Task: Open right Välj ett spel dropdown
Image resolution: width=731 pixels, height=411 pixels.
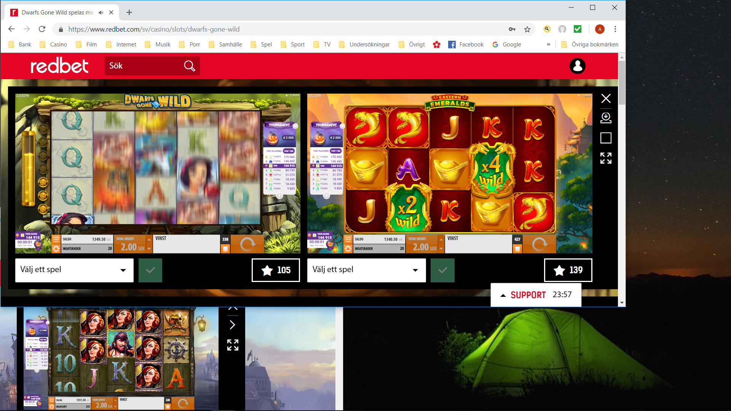Action: [366, 270]
